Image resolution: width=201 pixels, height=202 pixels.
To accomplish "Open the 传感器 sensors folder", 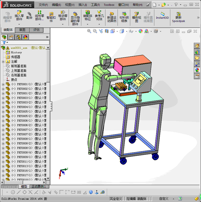I will point(15,57).
